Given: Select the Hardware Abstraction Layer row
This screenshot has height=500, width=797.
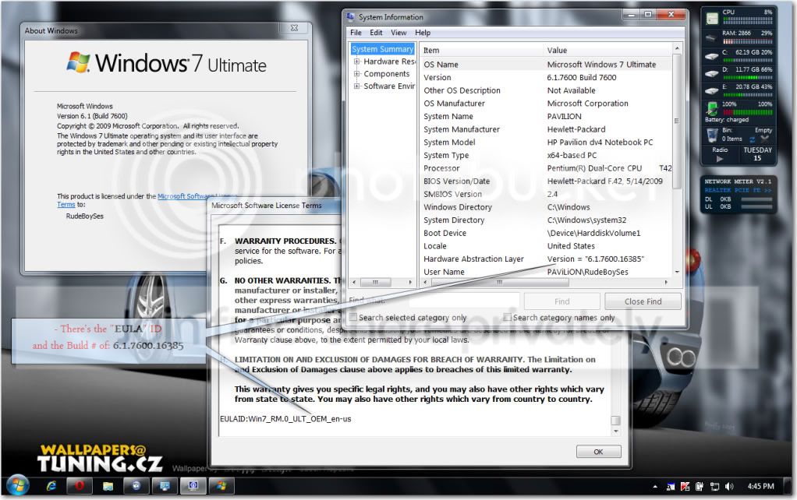Looking at the screenshot, I should click(547, 259).
